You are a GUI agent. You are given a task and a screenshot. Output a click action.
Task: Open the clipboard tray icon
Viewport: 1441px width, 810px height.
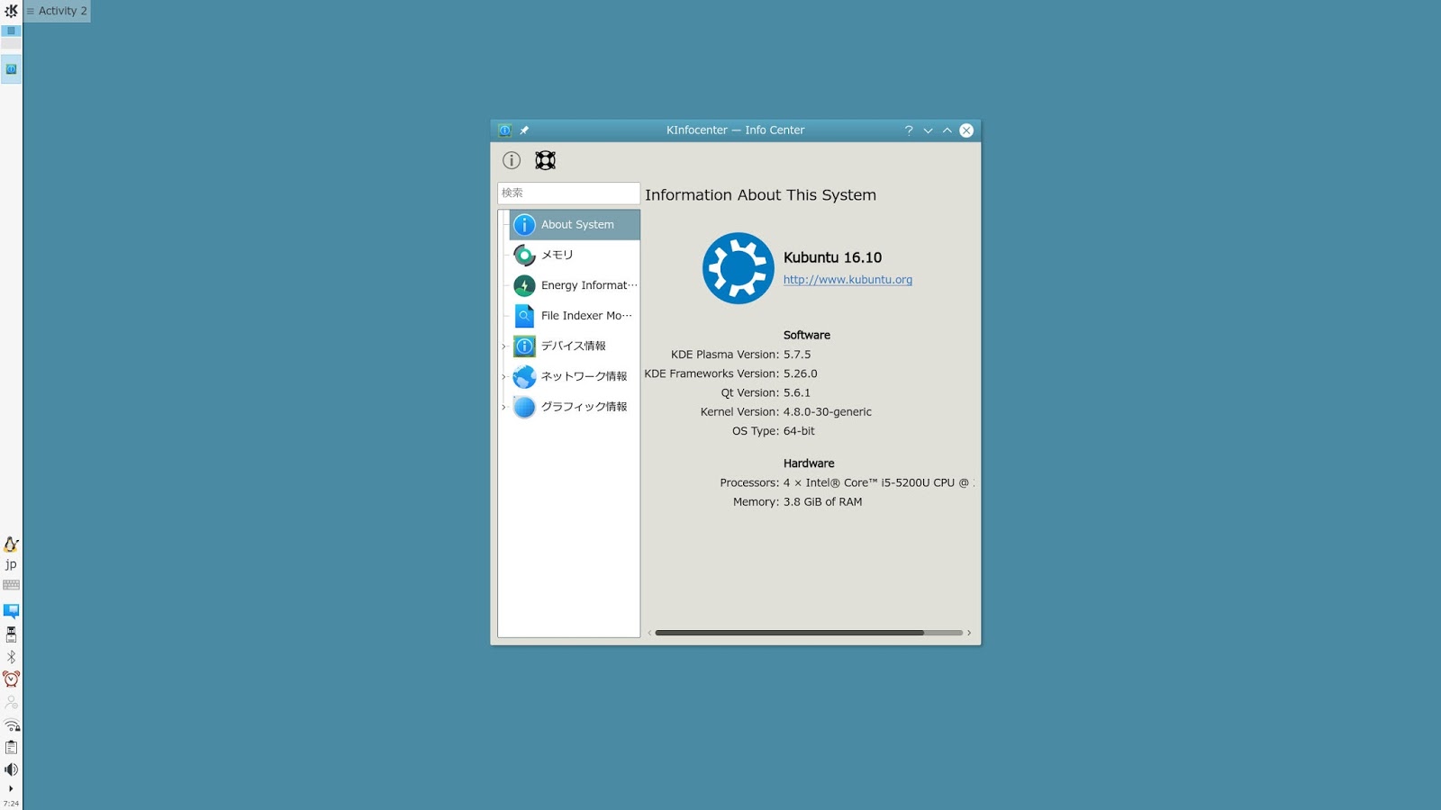(11, 747)
